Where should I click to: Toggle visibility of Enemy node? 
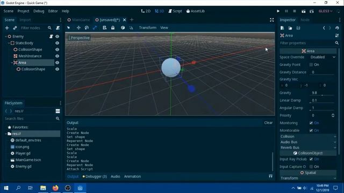click(58, 36)
